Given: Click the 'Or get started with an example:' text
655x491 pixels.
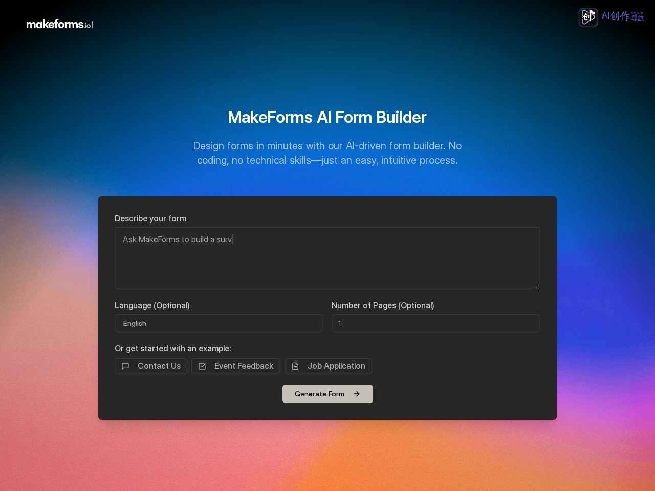Looking at the screenshot, I should [x=173, y=348].
